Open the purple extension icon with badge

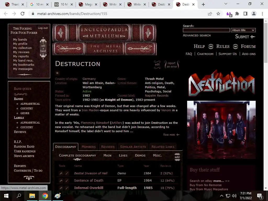(x=229, y=14)
